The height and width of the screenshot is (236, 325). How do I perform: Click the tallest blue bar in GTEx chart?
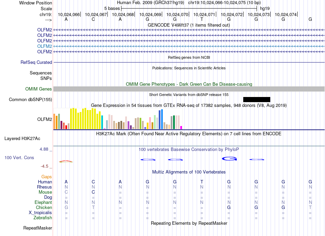click(x=162, y=119)
